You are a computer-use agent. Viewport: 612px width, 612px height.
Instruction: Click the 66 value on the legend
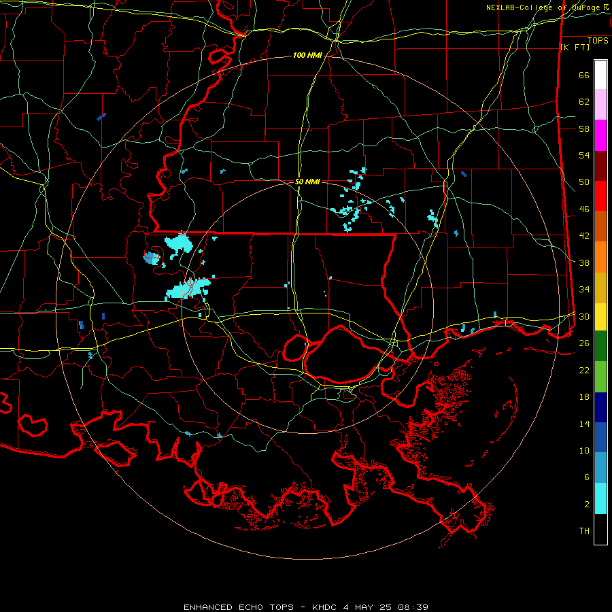pos(584,75)
